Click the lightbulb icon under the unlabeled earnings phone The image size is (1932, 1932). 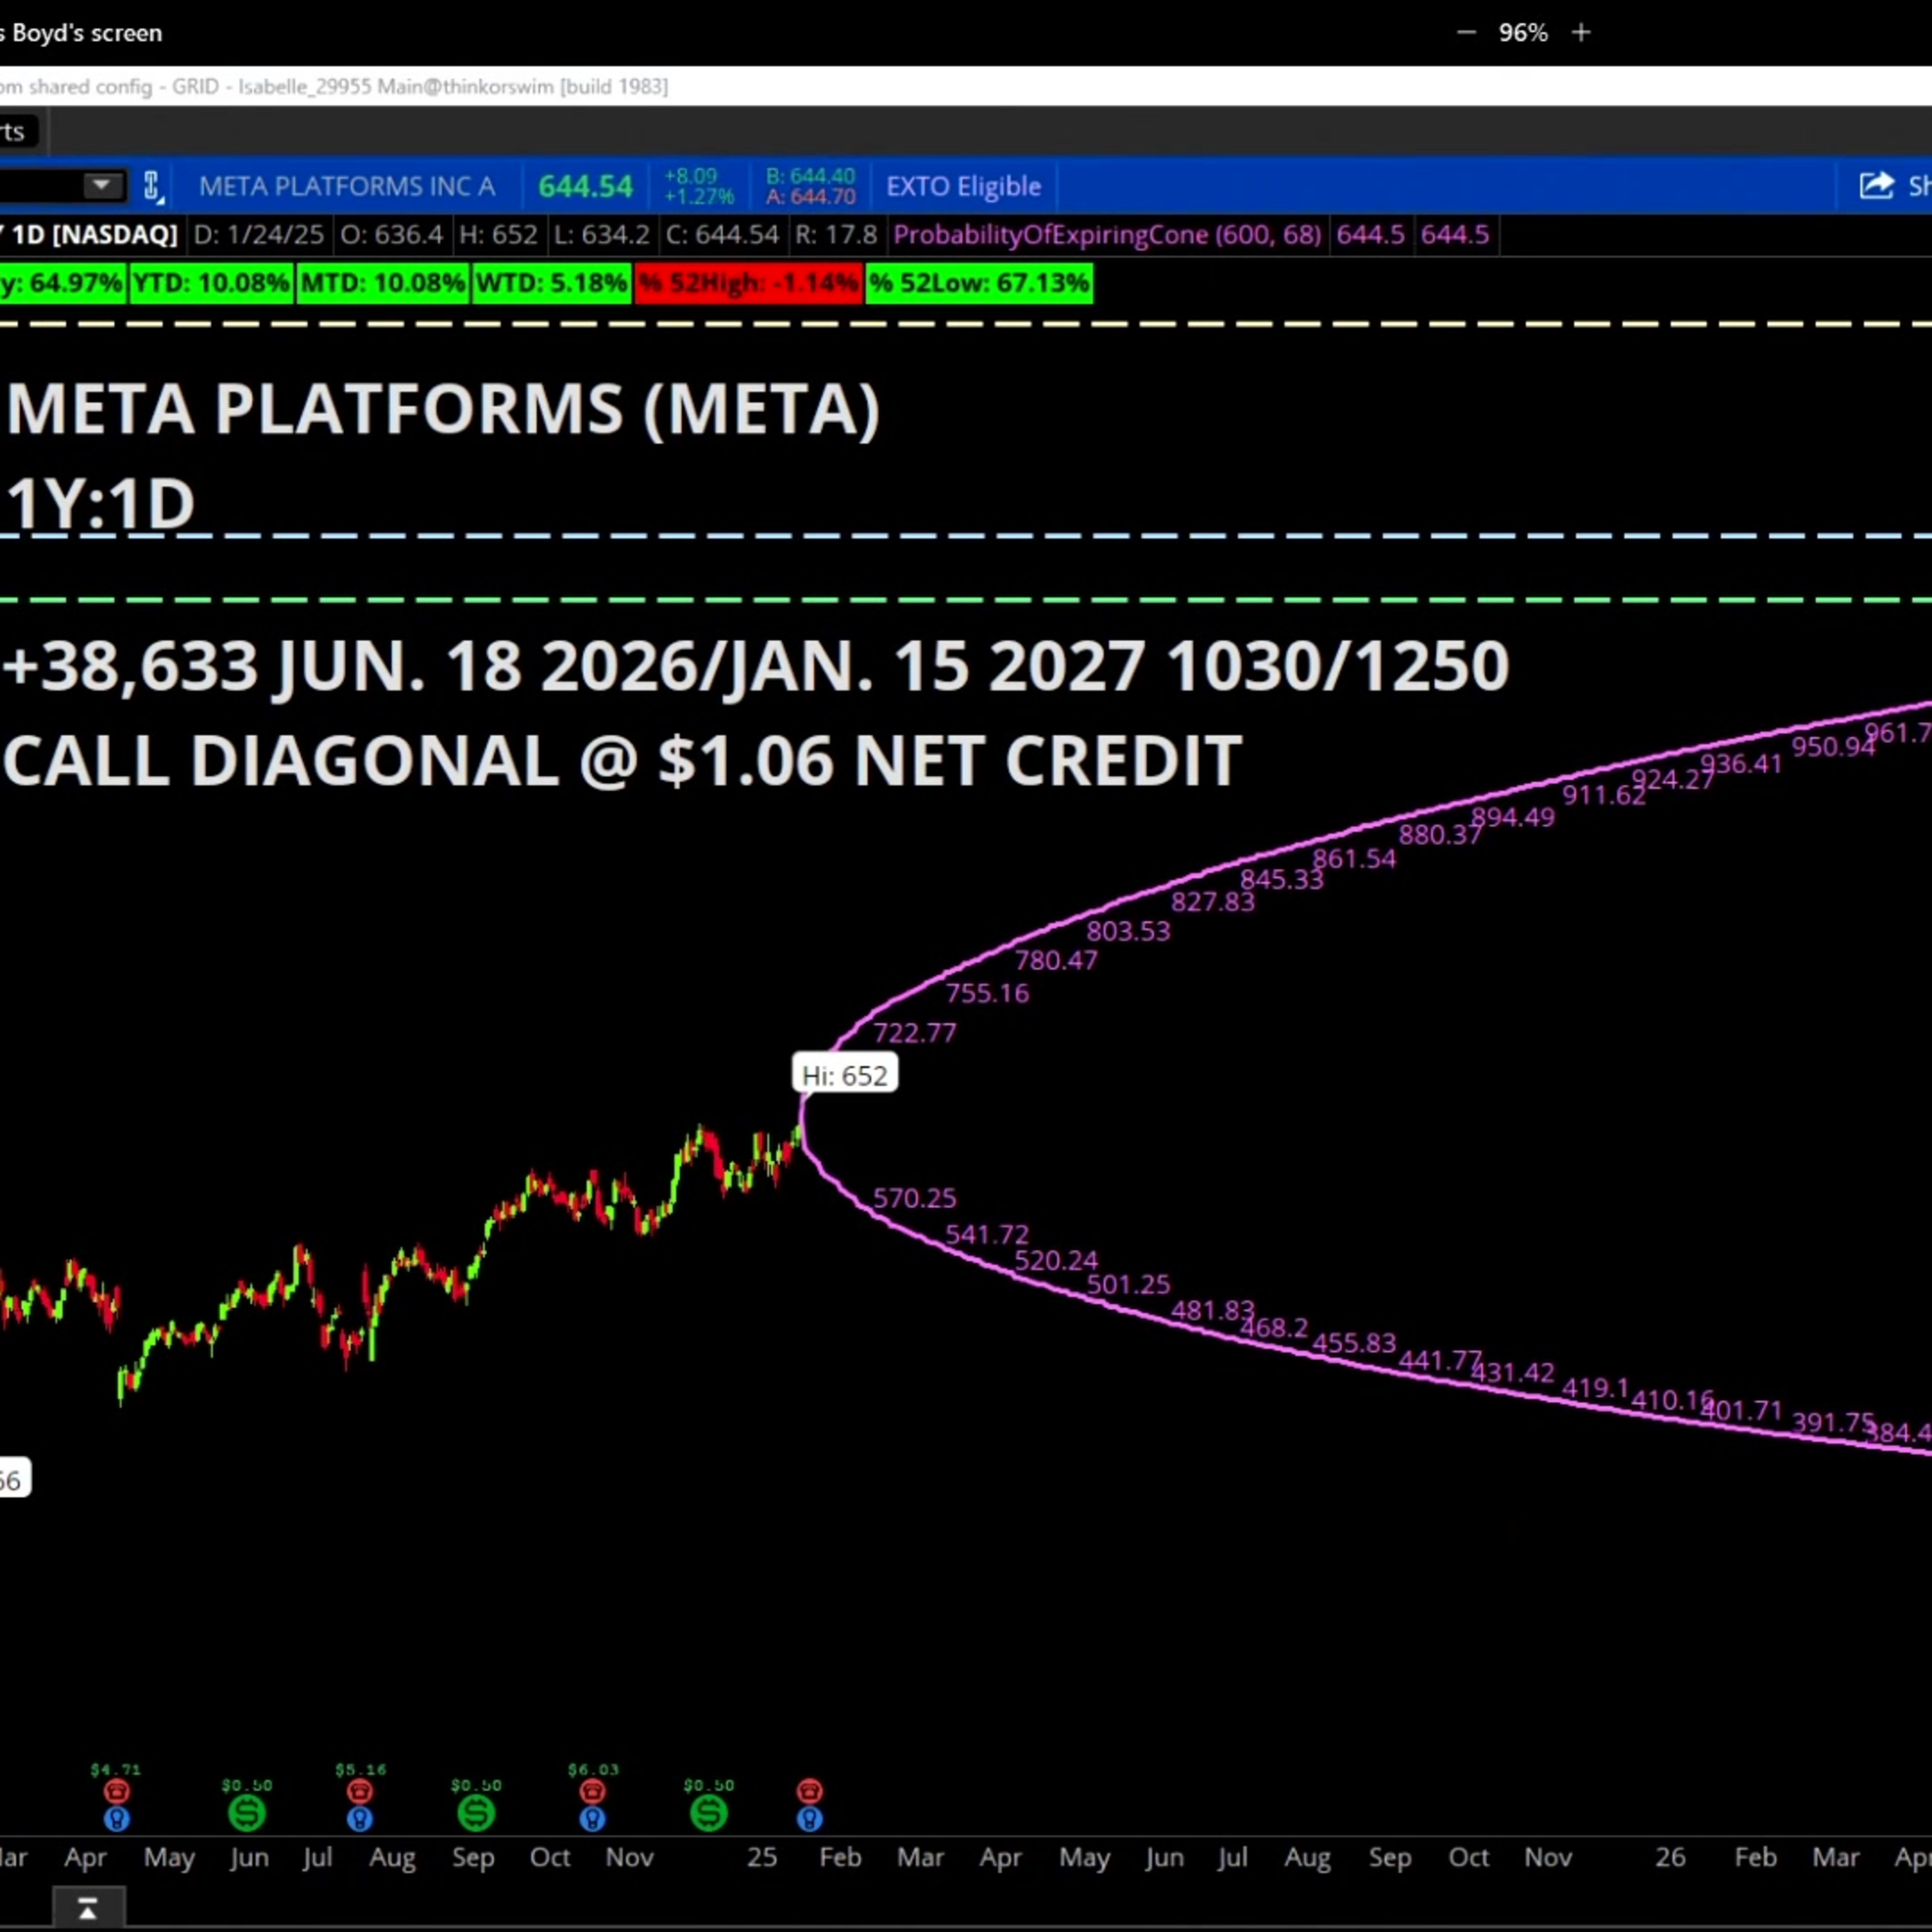click(x=809, y=1818)
